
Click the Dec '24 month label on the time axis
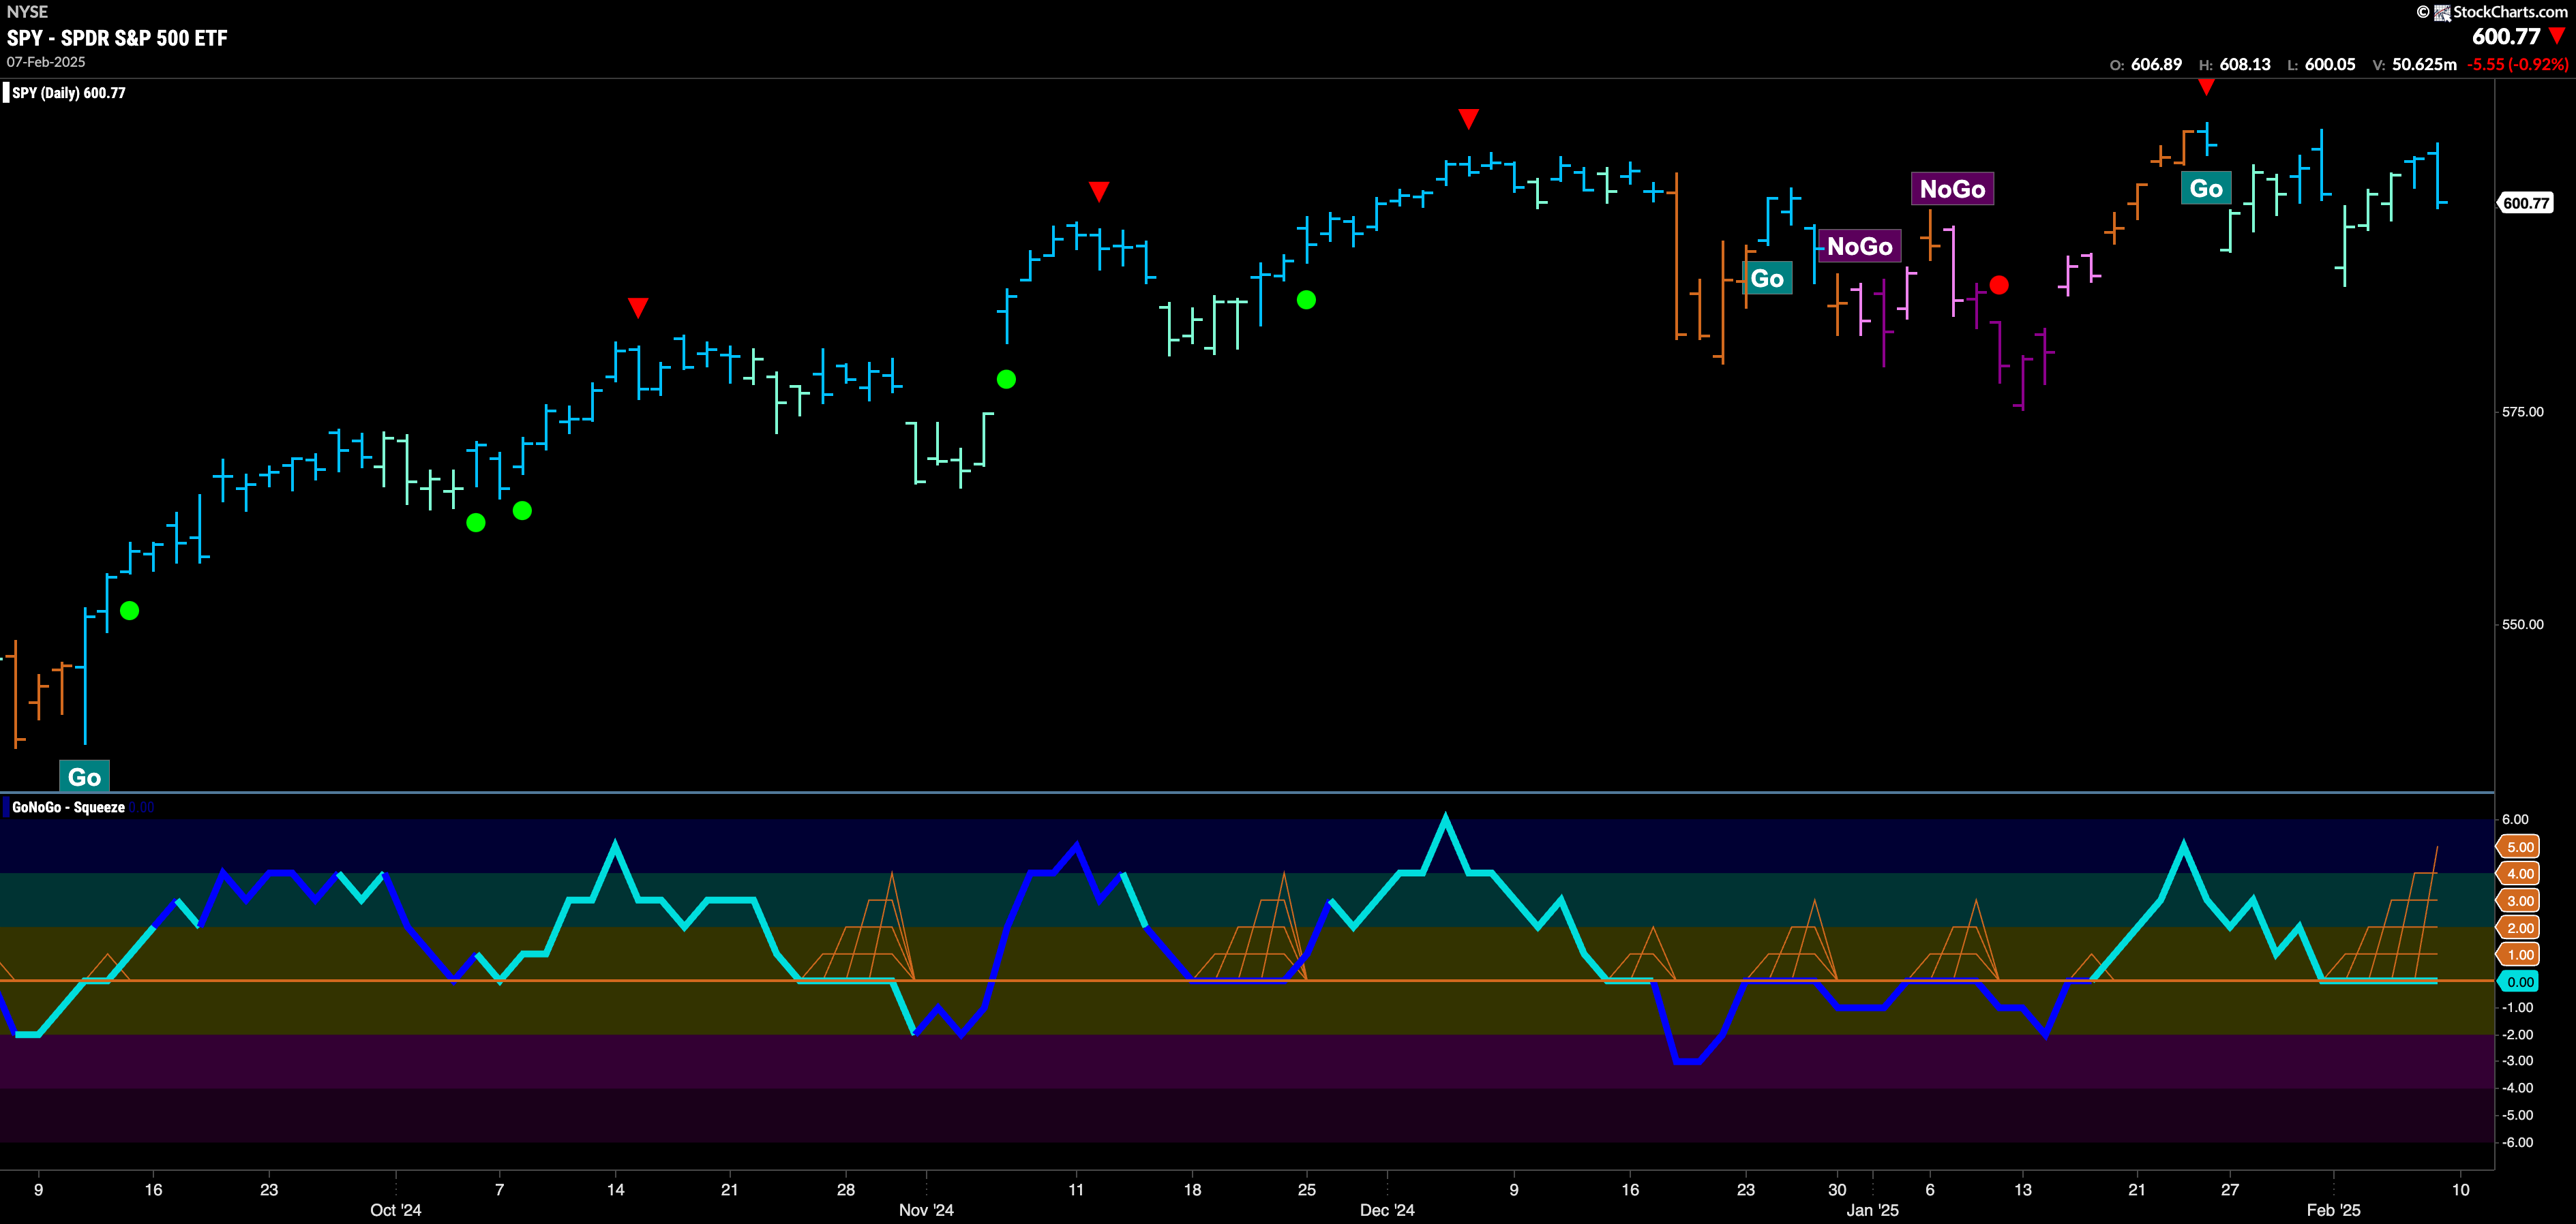(1387, 1210)
